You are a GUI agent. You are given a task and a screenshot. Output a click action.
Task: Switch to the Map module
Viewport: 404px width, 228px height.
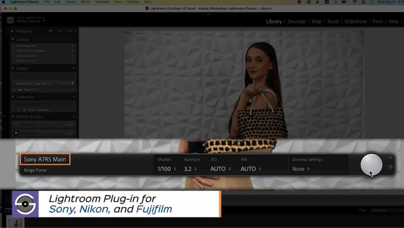[317, 21]
